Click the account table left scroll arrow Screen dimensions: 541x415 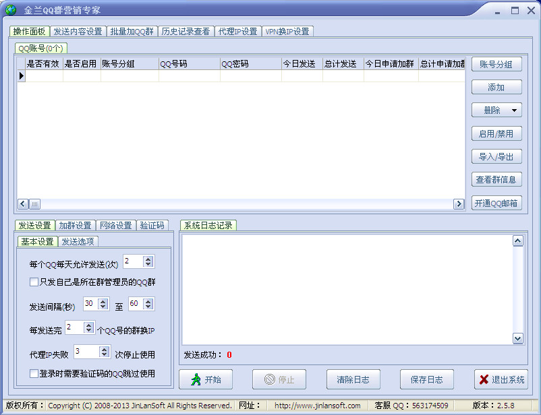tap(23, 204)
